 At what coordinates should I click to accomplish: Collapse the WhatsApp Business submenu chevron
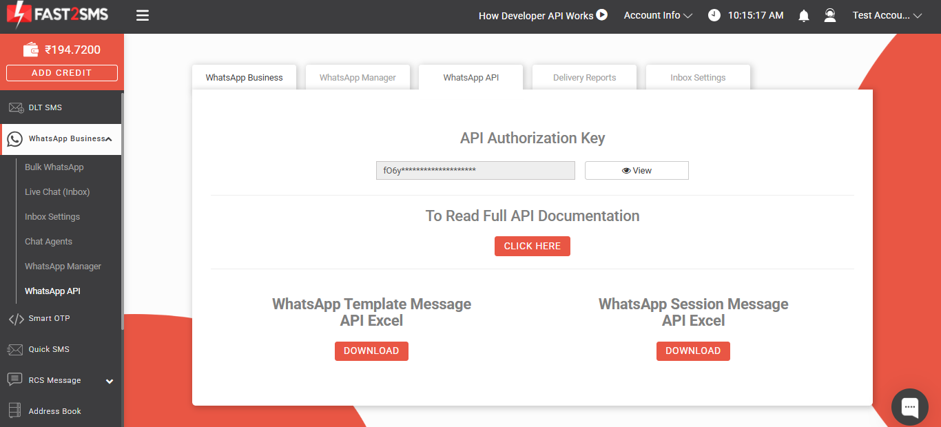(x=109, y=139)
